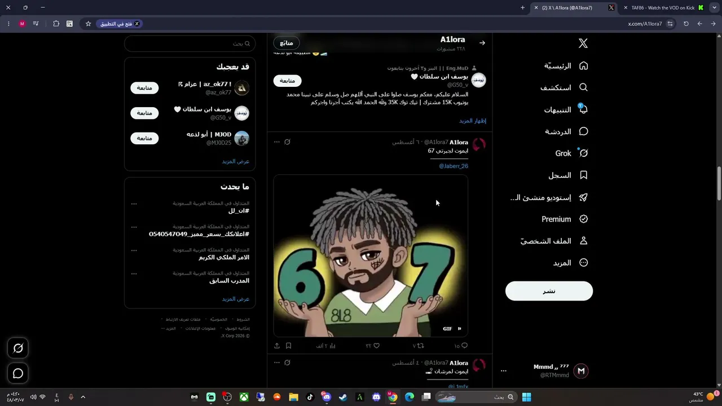Open the 67 cartoon GIF image
722x406 pixels.
coord(371,256)
